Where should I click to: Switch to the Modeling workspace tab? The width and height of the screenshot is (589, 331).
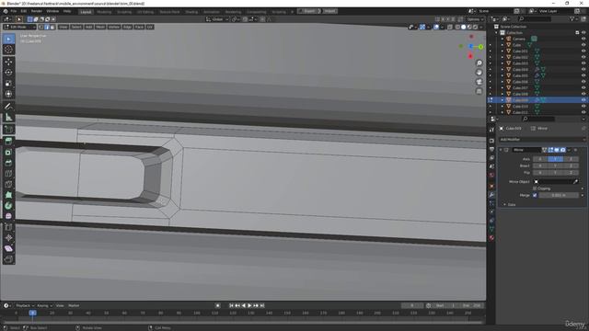click(x=104, y=12)
